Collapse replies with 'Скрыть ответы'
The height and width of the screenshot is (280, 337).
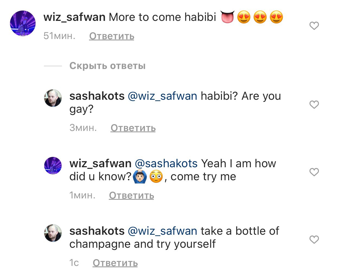(107, 66)
